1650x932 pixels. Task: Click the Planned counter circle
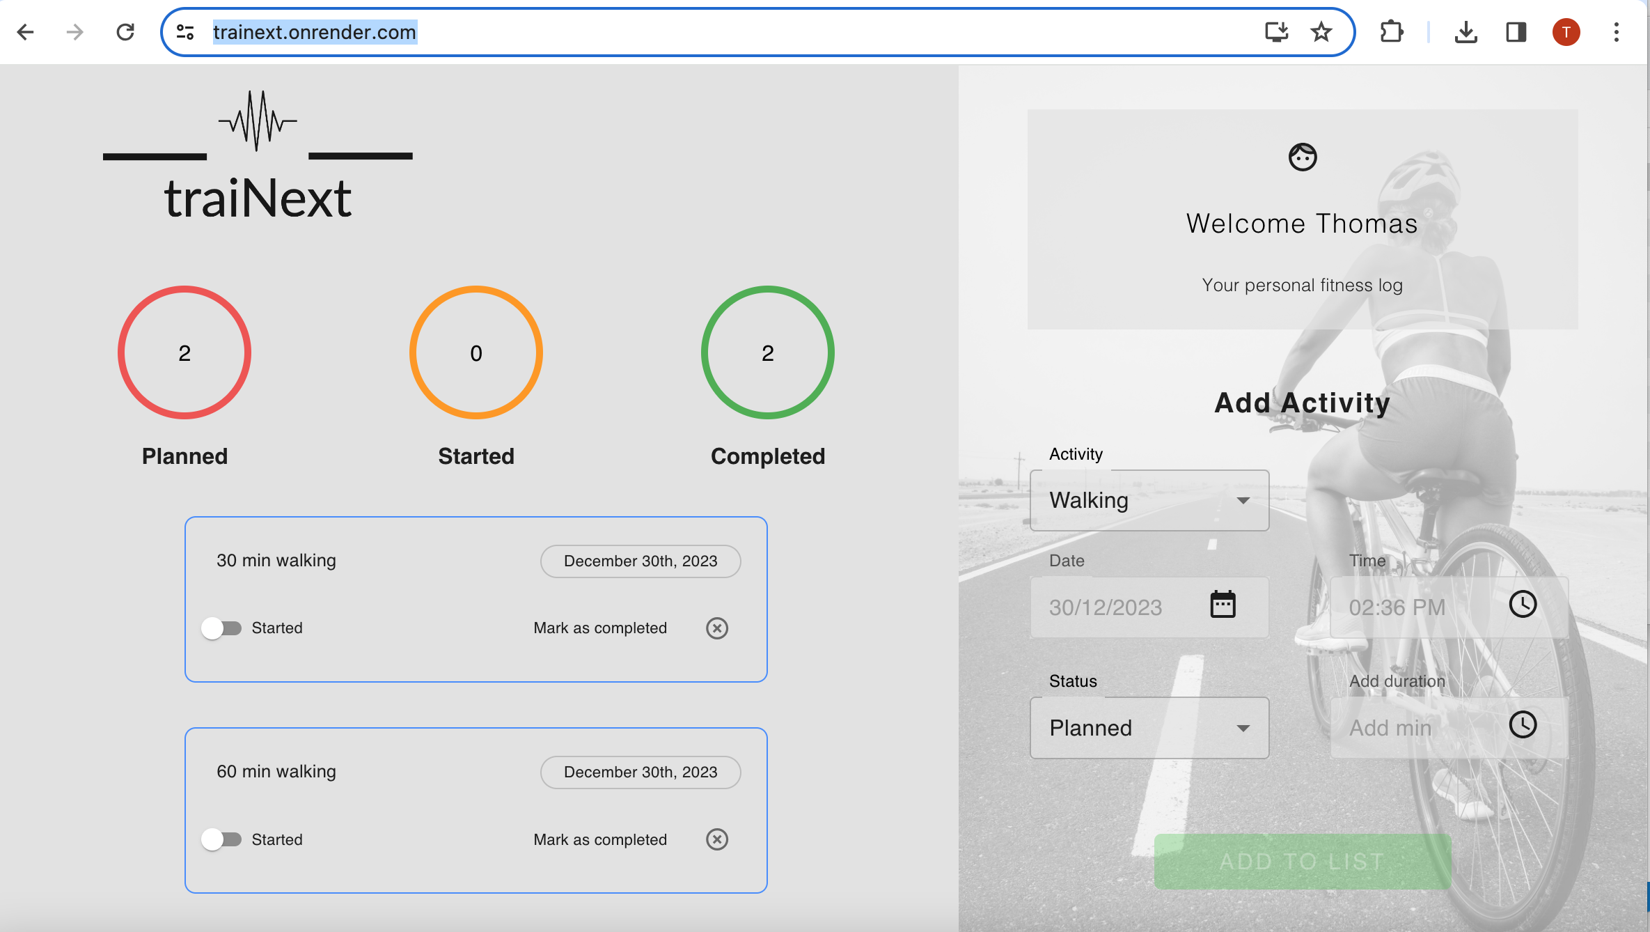point(184,352)
